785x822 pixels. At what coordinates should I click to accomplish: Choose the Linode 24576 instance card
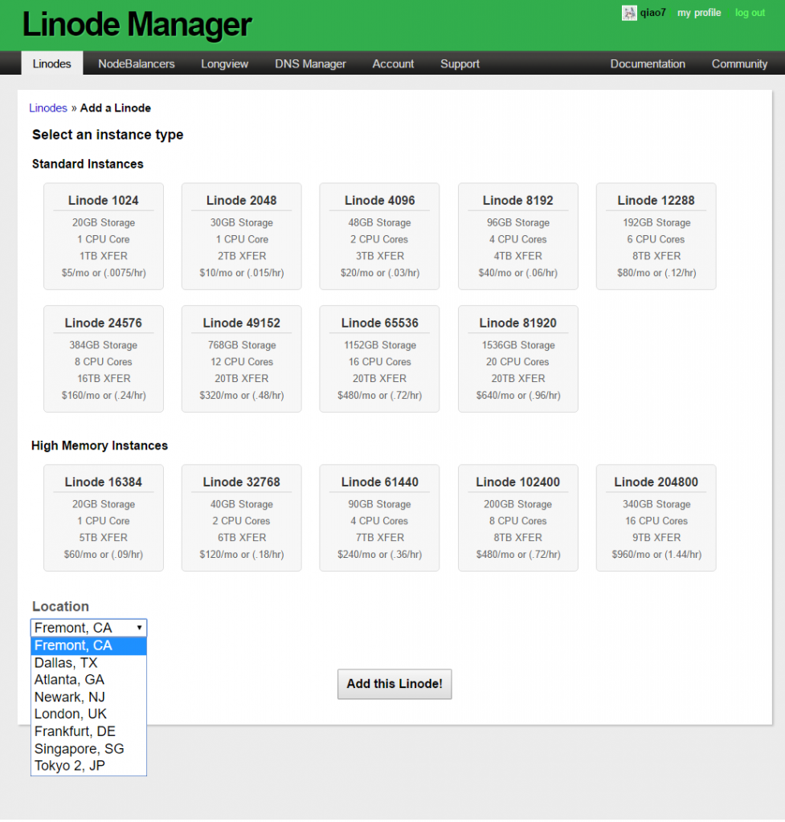click(104, 359)
